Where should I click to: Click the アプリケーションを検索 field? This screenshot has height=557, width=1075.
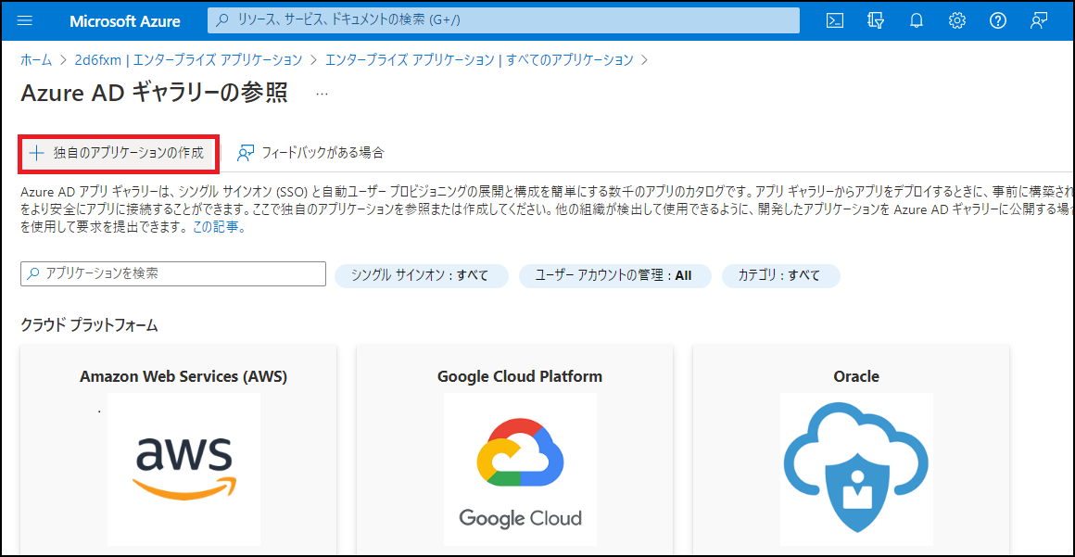pyautogui.click(x=173, y=273)
